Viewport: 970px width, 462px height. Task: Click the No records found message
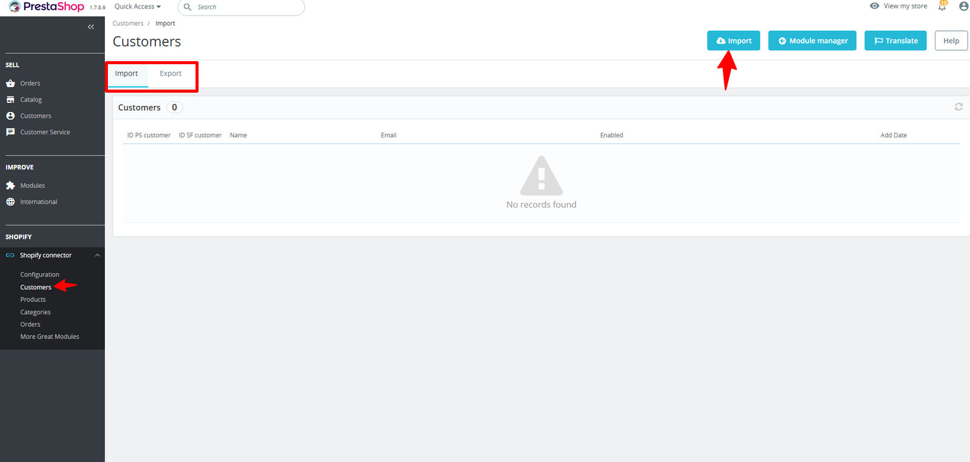pyautogui.click(x=541, y=205)
